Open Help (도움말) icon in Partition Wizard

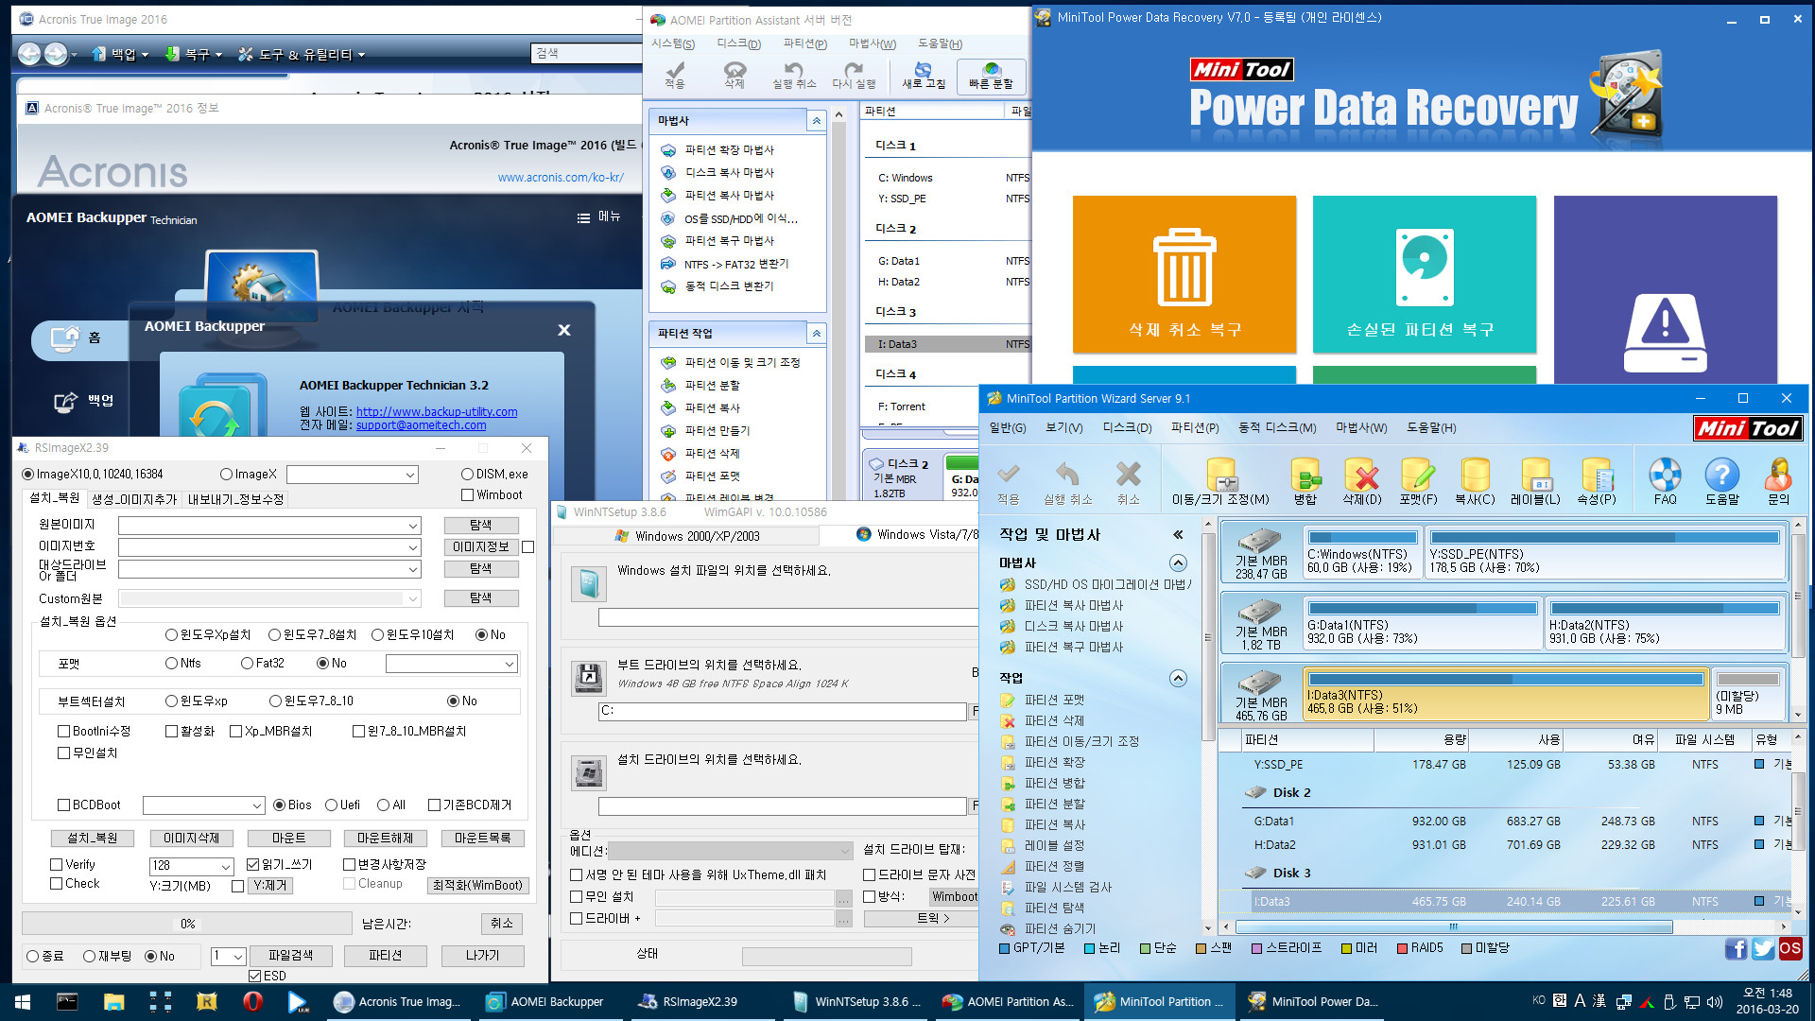[x=1721, y=482]
